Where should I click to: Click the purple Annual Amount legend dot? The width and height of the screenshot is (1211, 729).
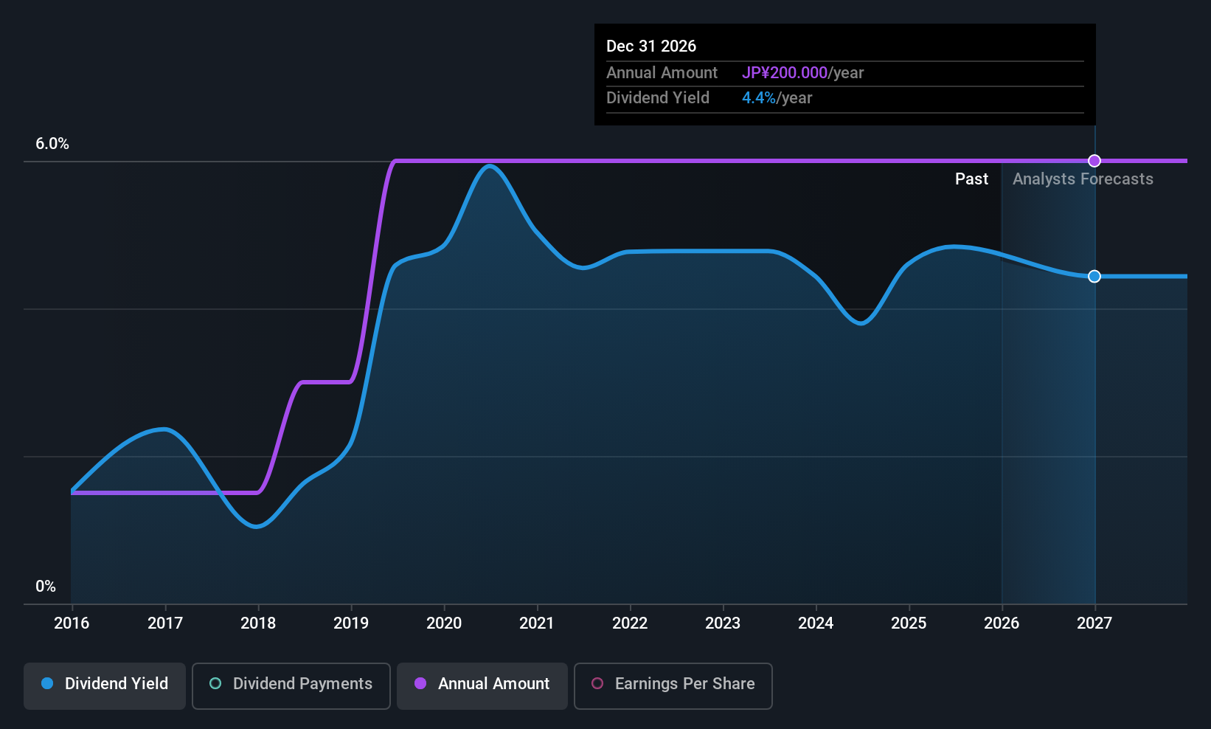pos(420,683)
